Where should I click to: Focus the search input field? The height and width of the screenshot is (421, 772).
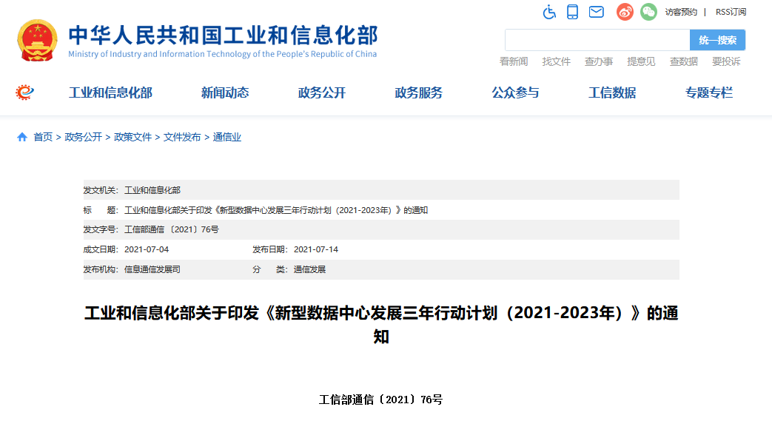click(597, 40)
